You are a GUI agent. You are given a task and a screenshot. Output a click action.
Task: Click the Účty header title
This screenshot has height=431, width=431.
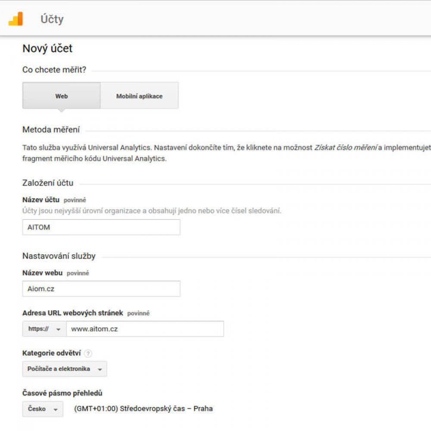coord(52,19)
